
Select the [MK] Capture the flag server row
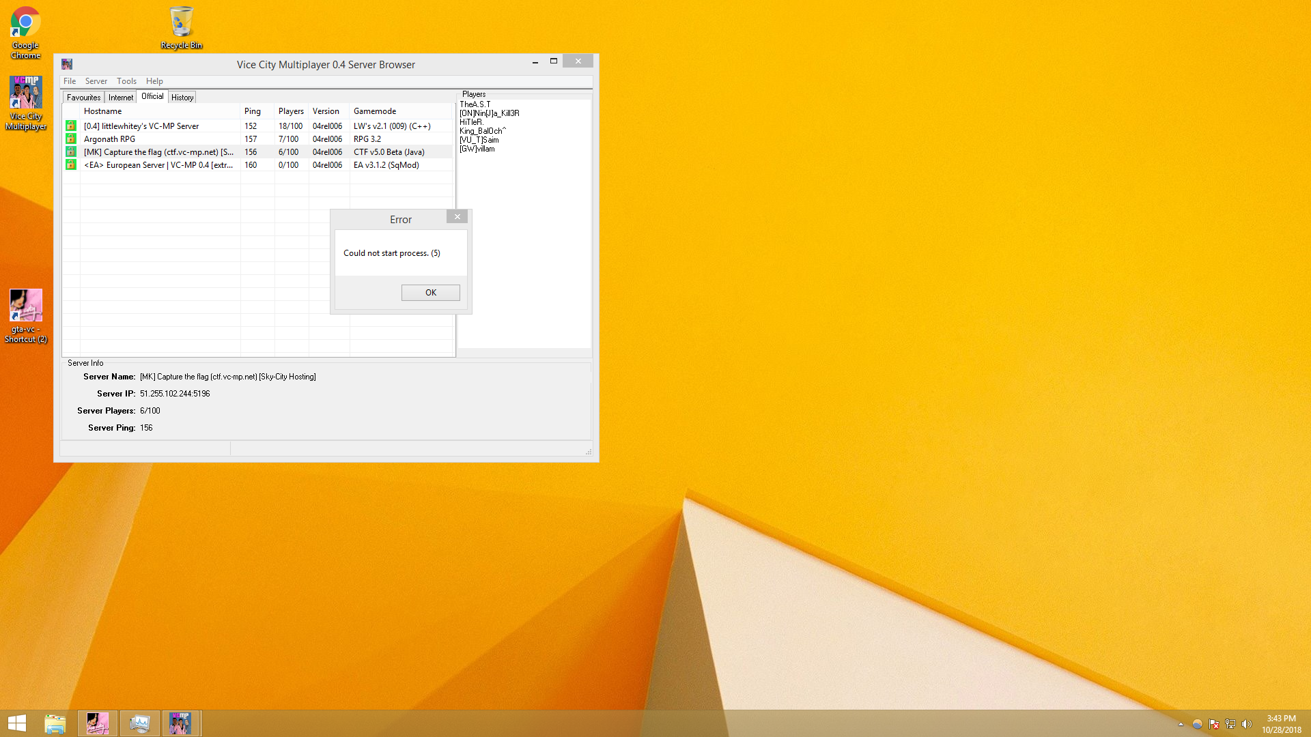[x=258, y=152]
